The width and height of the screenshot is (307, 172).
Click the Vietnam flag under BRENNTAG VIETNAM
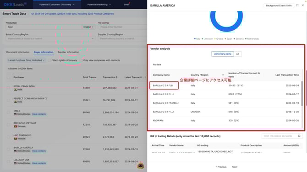coord(15,126)
